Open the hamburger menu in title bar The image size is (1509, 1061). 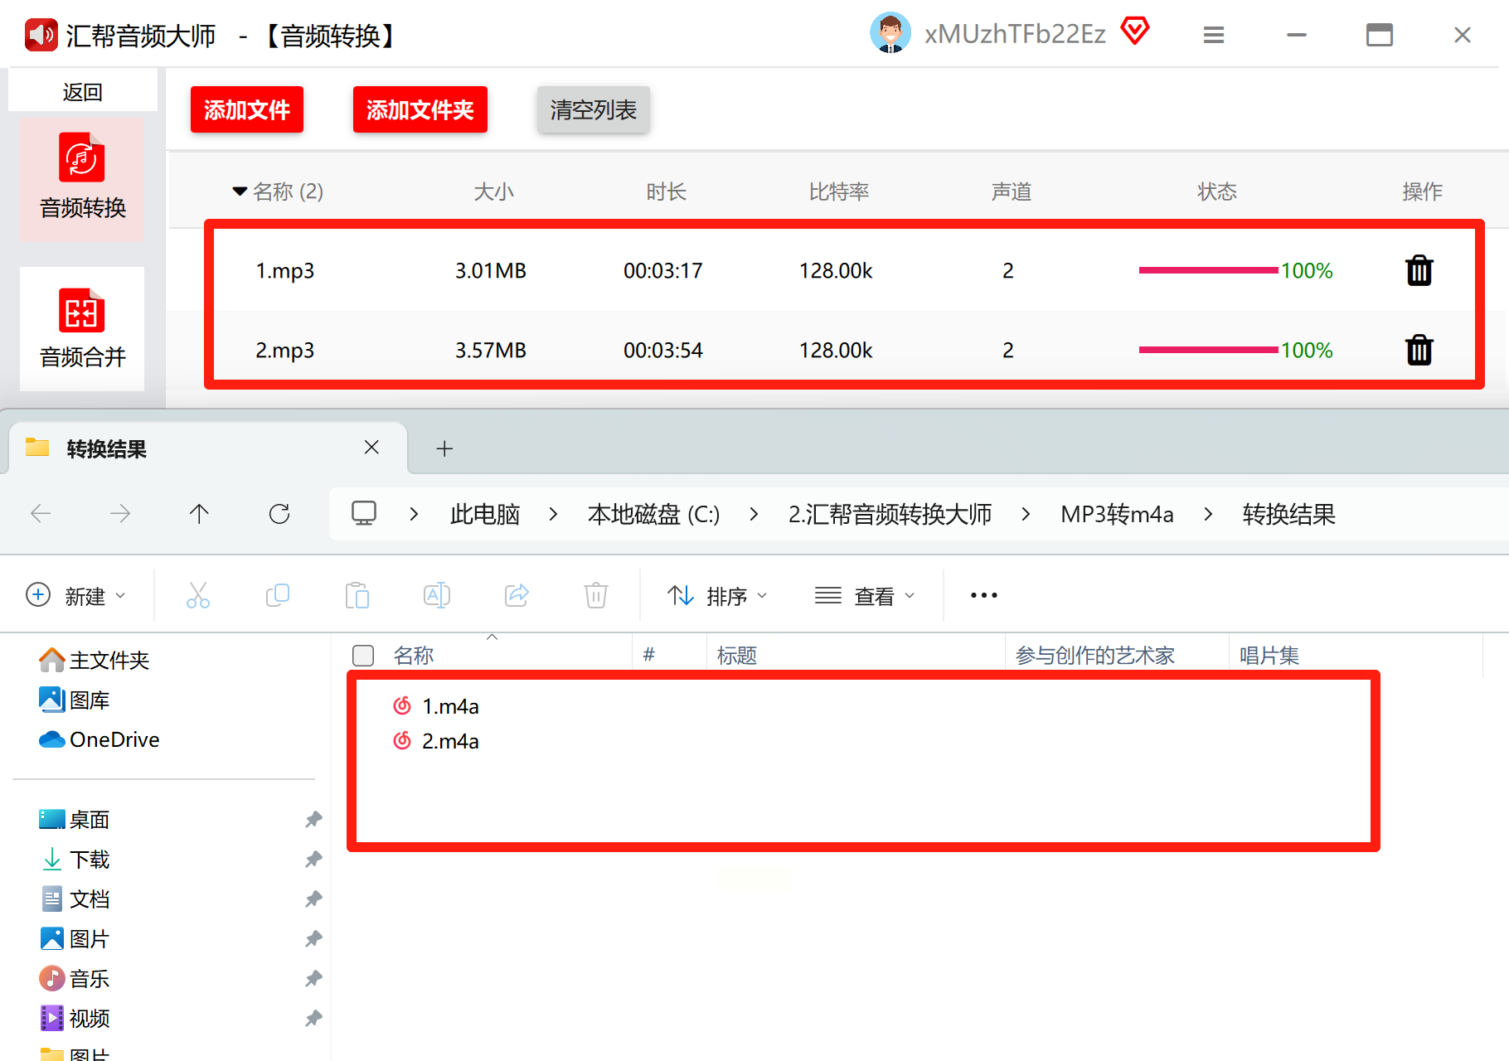pyautogui.click(x=1214, y=35)
